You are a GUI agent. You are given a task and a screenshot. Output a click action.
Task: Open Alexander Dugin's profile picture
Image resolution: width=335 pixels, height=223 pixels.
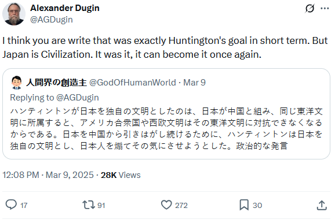click(x=14, y=14)
